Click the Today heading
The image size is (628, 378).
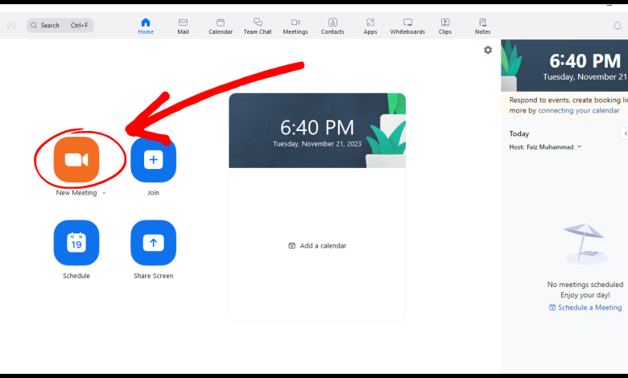(519, 134)
